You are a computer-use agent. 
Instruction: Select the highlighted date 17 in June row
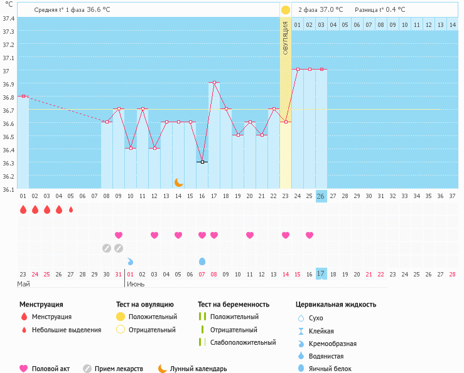[321, 274]
